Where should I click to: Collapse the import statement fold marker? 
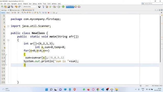point(8,26)
